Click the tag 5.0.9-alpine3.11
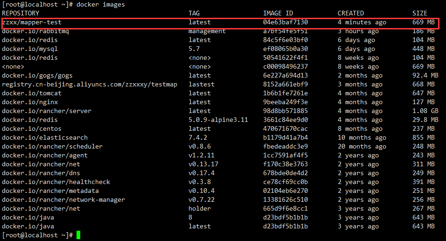446x241 pixels. pyautogui.click(x=218, y=120)
